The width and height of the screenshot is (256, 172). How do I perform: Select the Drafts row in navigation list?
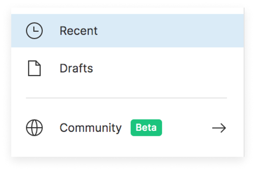coord(128,68)
